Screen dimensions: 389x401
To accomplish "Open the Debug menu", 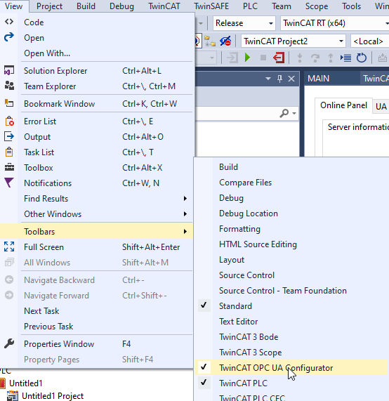I will 121,6.
